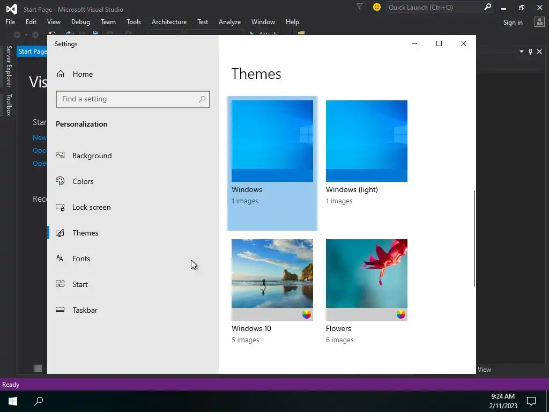This screenshot has width=549, height=412.
Task: Open the File menu
Action: pyautogui.click(x=10, y=21)
